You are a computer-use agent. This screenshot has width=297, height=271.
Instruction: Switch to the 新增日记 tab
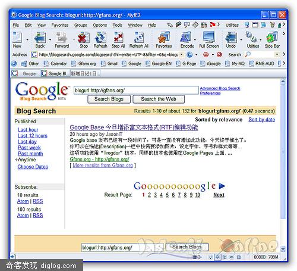pyautogui.click(x=85, y=74)
